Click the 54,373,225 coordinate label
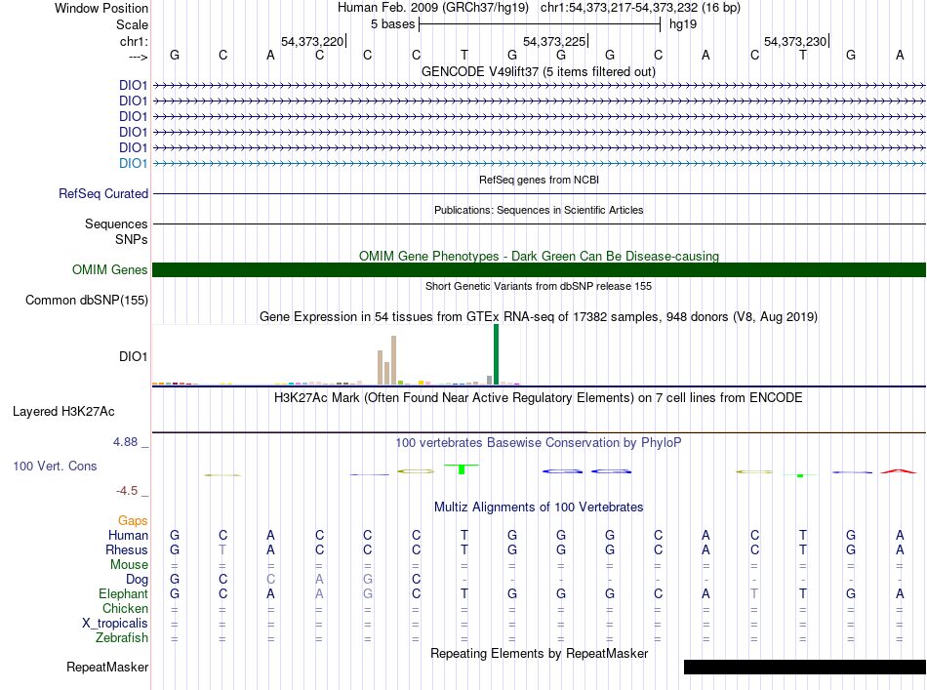 coord(554,41)
